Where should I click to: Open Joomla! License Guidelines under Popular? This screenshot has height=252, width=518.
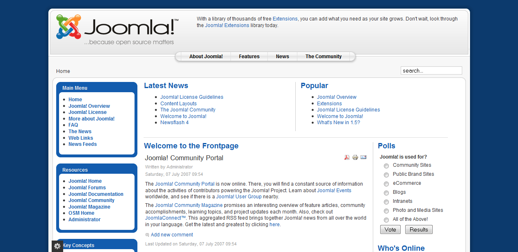tap(349, 110)
